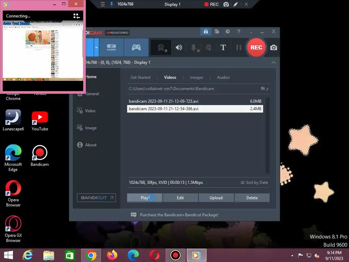Toggle webcam overlay icon in Bandicam

tap(161, 47)
